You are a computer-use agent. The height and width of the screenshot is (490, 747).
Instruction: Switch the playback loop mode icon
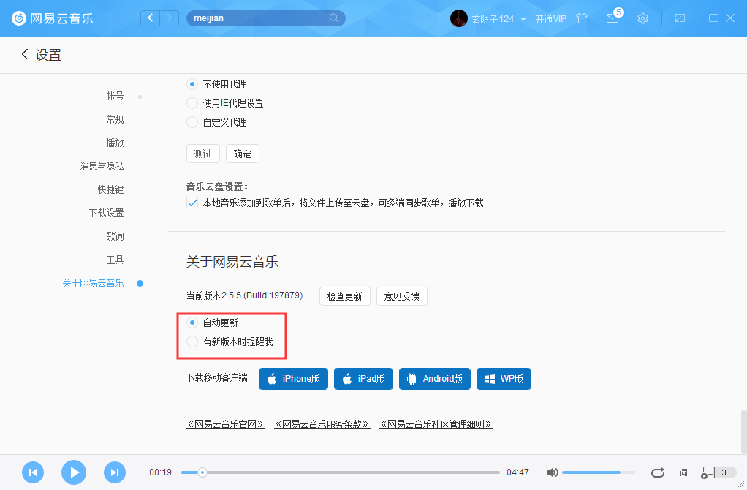657,472
